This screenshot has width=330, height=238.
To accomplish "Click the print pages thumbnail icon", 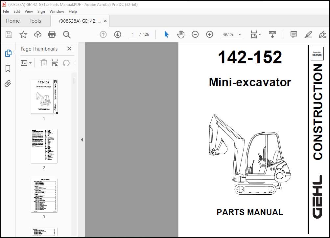I will point(55,63).
